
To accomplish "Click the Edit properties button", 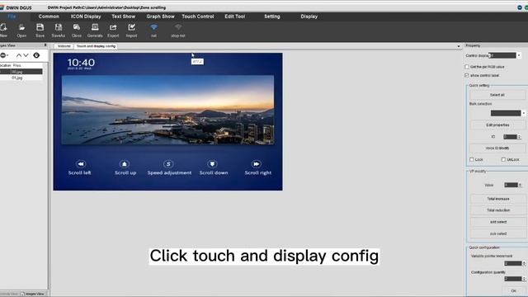I will point(497,125).
